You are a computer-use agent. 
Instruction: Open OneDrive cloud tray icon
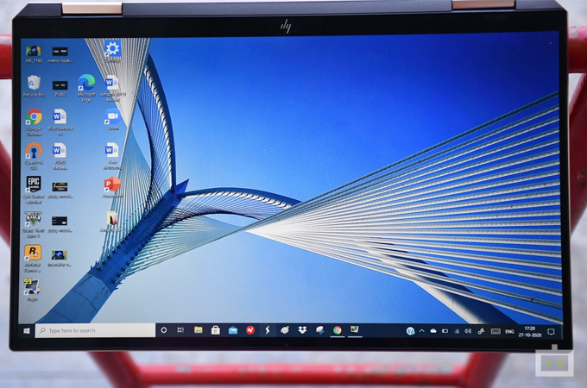point(433,331)
